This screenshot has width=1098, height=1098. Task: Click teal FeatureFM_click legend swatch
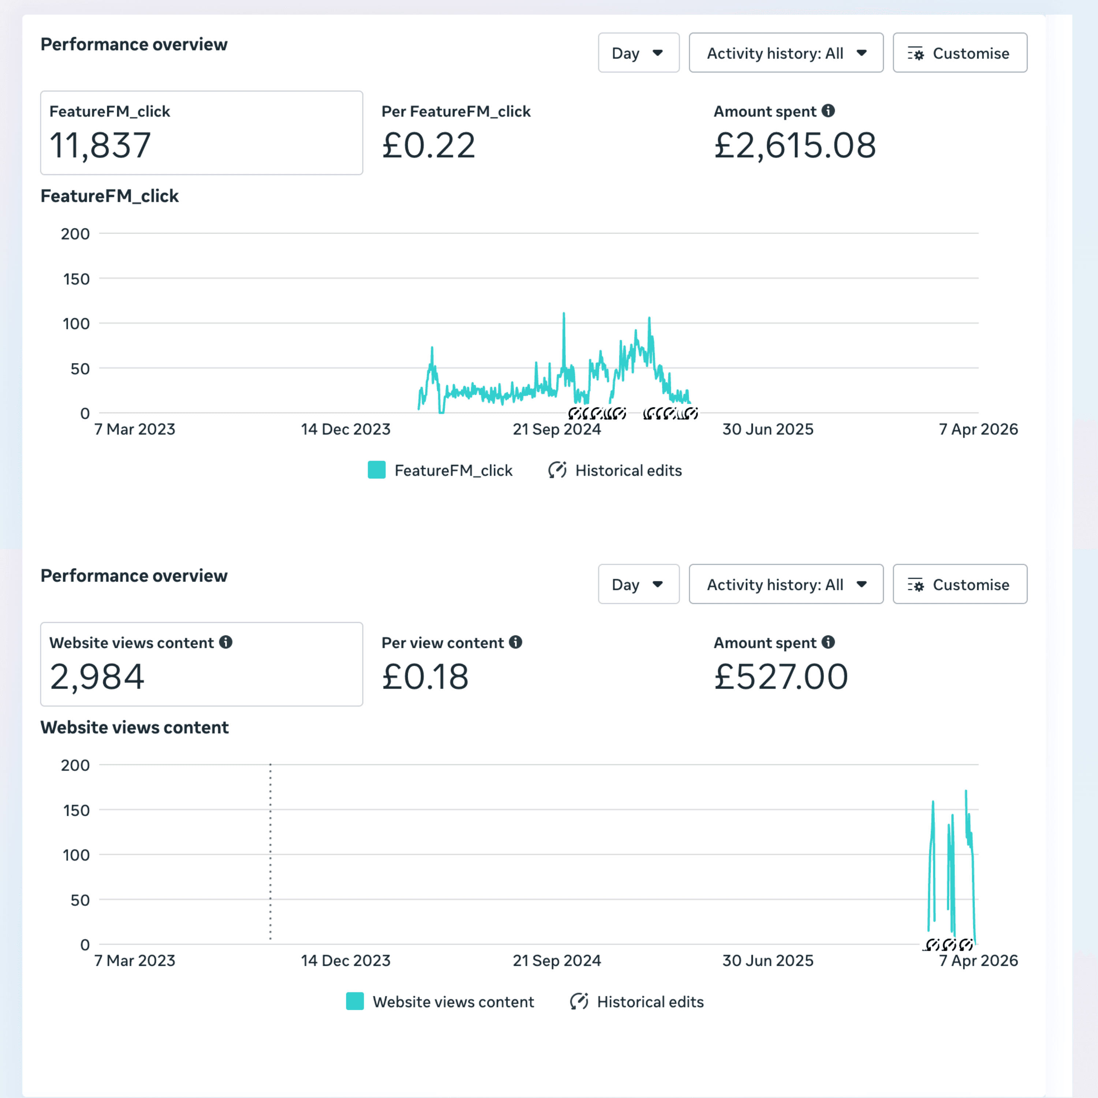pyautogui.click(x=377, y=470)
